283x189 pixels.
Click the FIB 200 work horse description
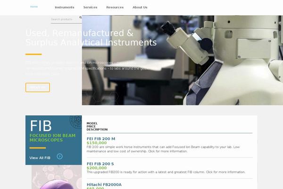(163, 149)
